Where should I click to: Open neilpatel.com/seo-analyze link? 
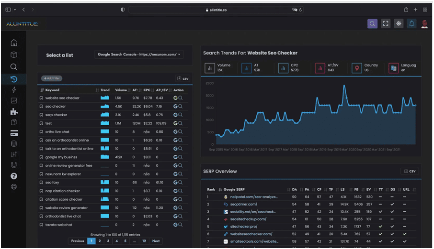[254, 197]
